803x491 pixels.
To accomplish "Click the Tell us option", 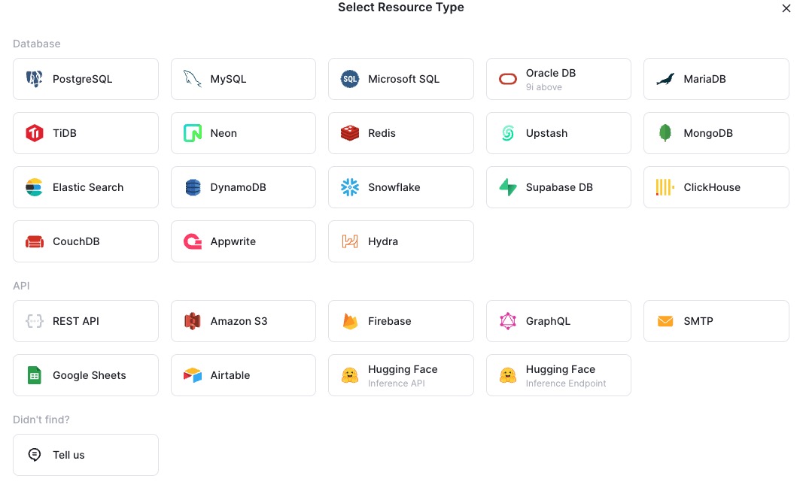I will (x=85, y=454).
